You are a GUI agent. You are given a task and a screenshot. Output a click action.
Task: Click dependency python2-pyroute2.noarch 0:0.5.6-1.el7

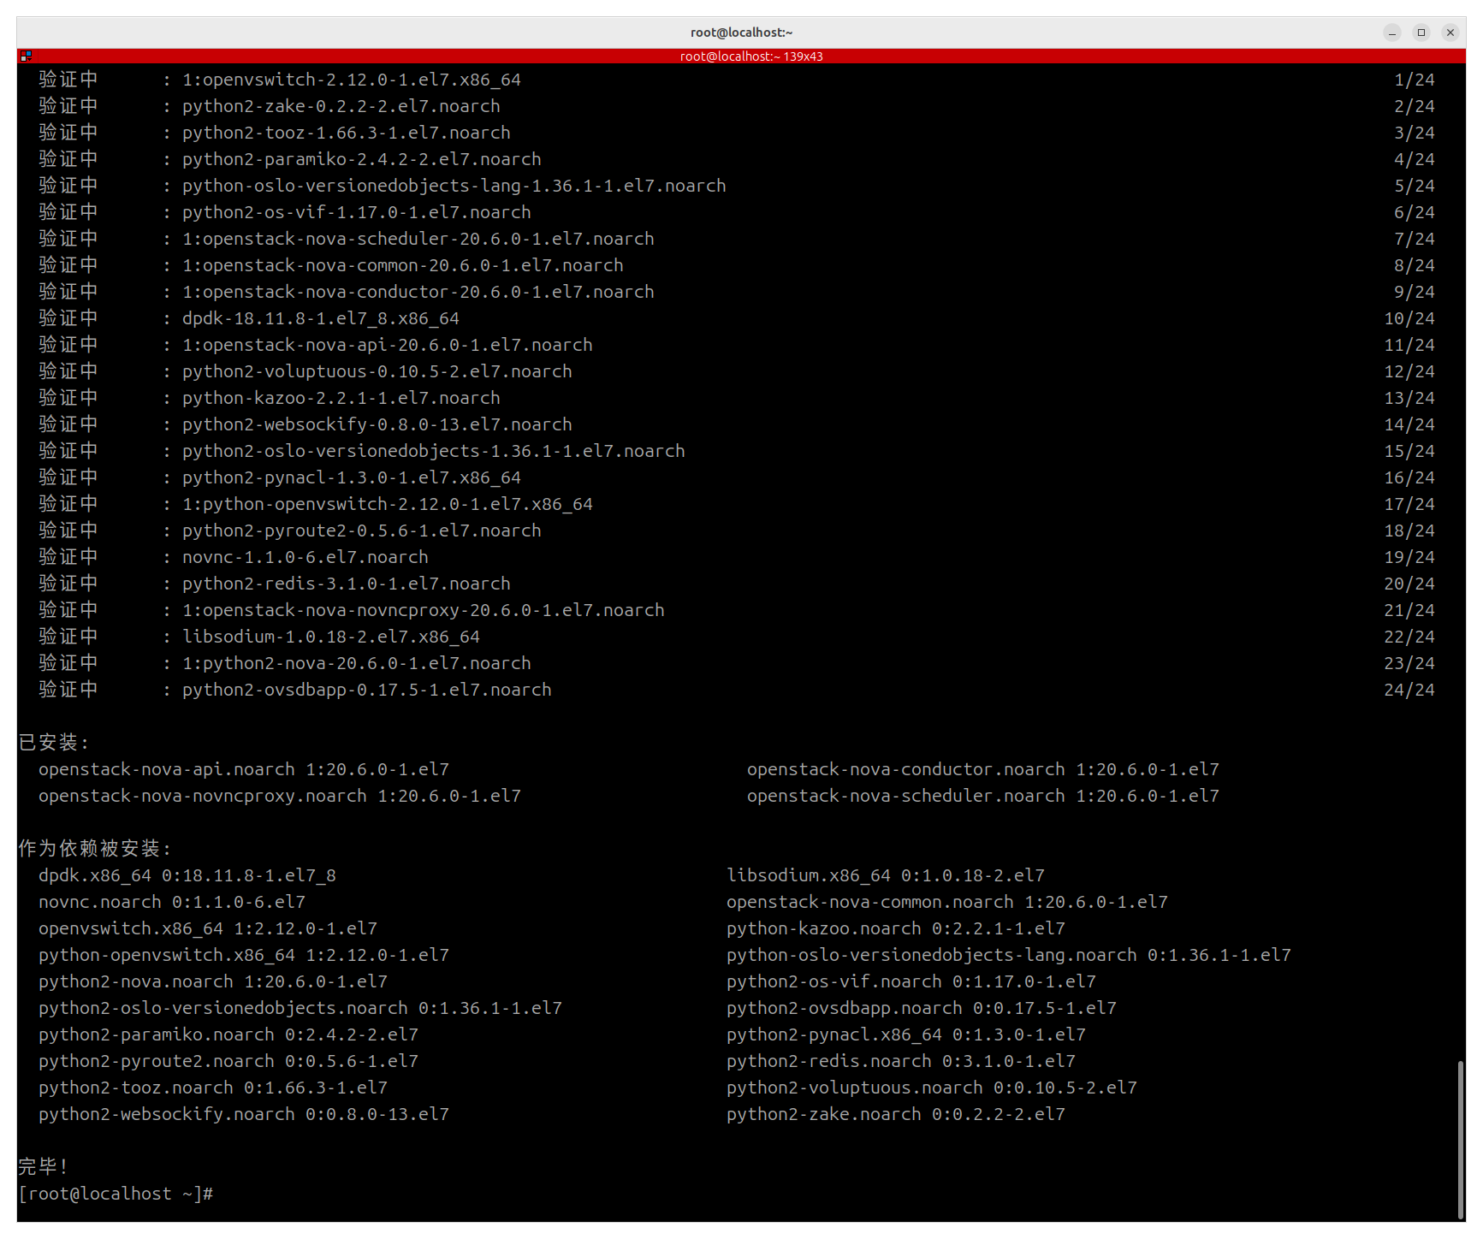(228, 1061)
